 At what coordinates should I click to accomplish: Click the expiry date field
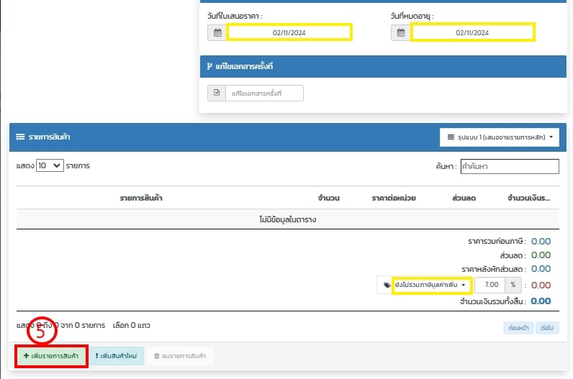click(x=472, y=32)
